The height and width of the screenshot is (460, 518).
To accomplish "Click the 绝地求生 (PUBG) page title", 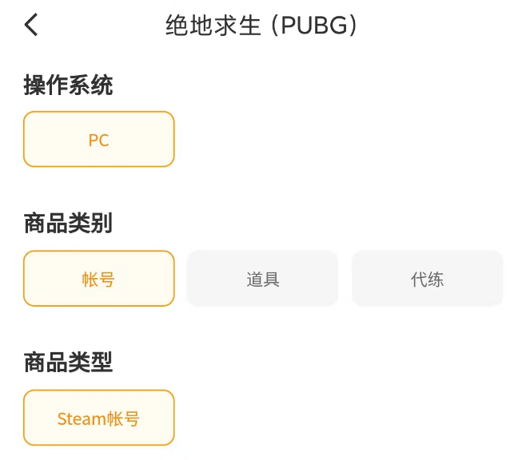I will click(x=261, y=26).
